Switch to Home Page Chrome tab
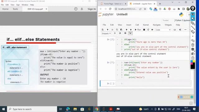Viewport: 199px width, 112px height. coord(113,4)
